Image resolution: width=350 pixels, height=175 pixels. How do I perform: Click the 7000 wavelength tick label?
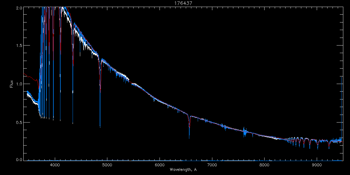(212, 164)
